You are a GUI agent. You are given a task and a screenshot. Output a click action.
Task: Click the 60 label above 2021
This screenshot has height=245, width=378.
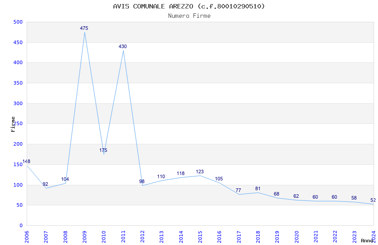(315, 197)
